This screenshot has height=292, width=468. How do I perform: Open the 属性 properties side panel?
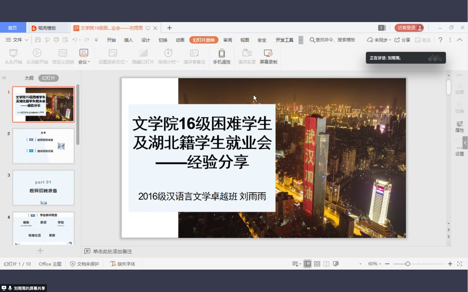(460, 127)
